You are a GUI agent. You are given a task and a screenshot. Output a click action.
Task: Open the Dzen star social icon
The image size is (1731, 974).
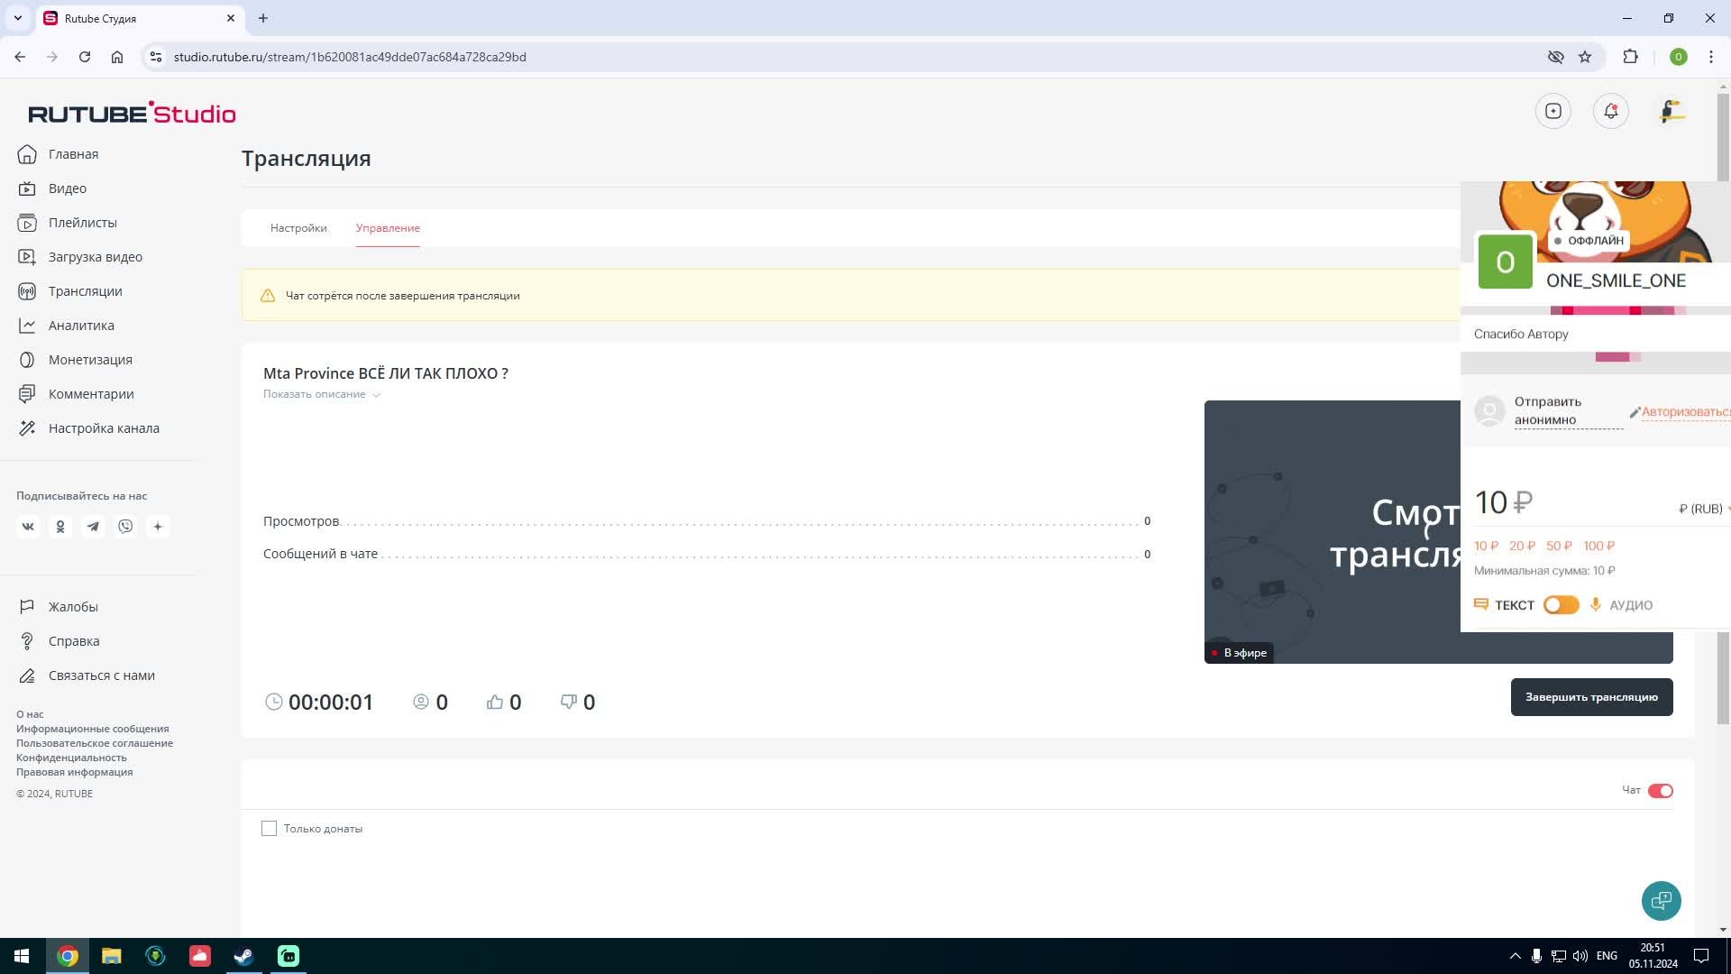point(158,527)
